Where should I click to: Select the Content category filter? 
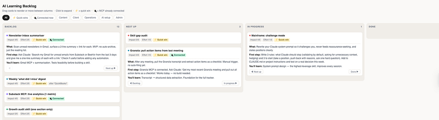tap(63, 18)
